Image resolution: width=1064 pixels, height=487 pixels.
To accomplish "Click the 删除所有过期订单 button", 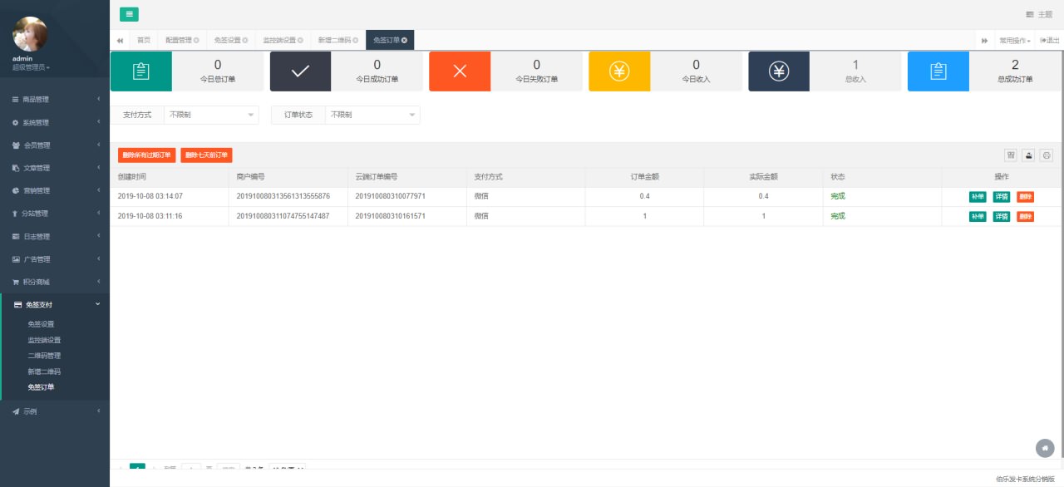I will [x=146, y=155].
